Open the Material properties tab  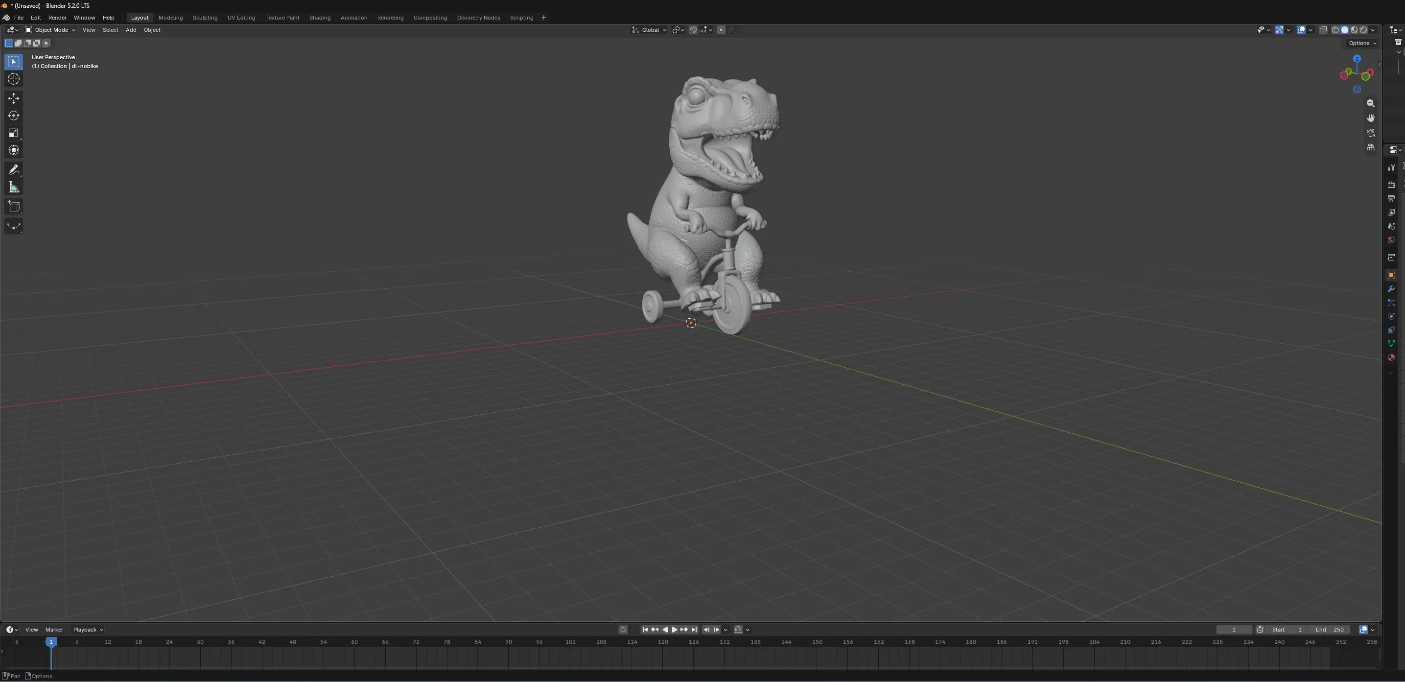[x=1391, y=357]
